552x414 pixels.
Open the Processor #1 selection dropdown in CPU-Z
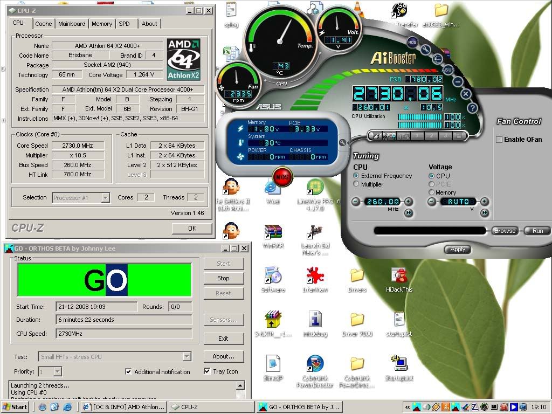(x=105, y=198)
